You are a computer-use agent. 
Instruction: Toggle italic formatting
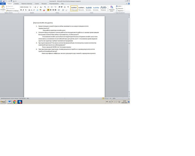click(23, 10)
